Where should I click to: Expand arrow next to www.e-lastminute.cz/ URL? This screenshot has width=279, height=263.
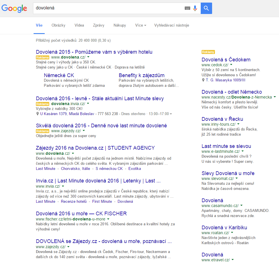(x=243, y=151)
